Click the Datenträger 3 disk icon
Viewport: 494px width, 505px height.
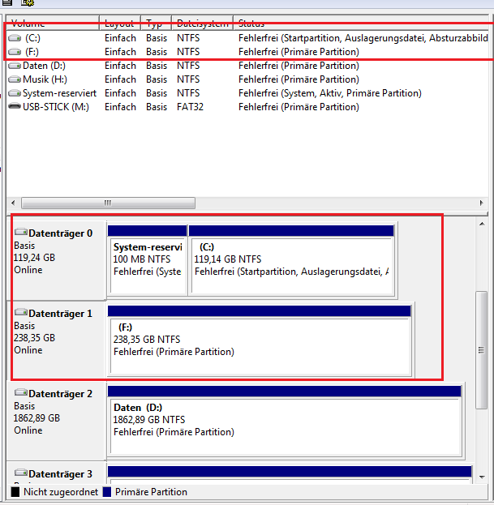tap(21, 472)
